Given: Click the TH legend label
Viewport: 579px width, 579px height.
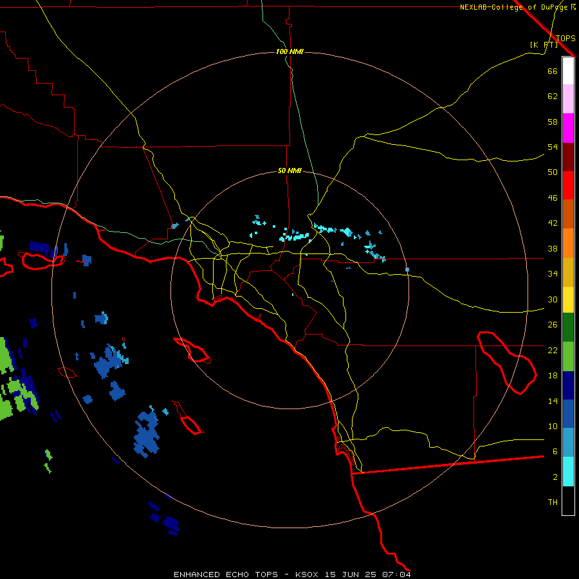Looking at the screenshot, I should tap(553, 502).
